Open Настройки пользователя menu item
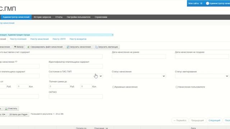 coord(78,17)
